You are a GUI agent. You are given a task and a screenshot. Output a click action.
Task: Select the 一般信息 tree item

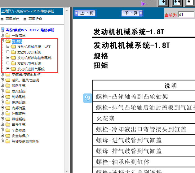click(19, 36)
